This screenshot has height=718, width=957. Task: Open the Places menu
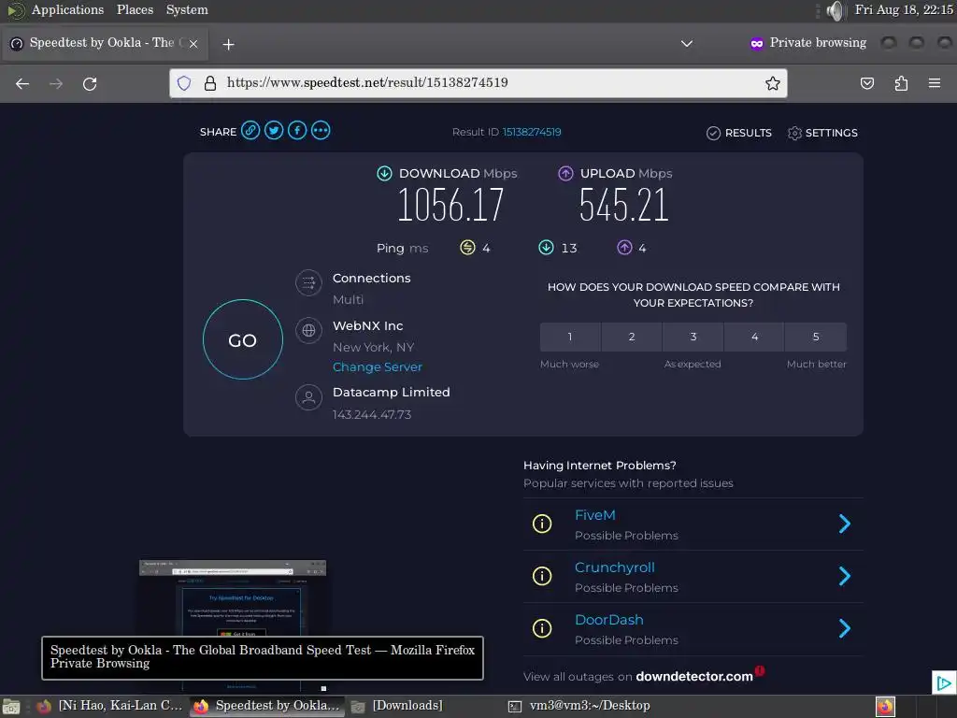(135, 9)
